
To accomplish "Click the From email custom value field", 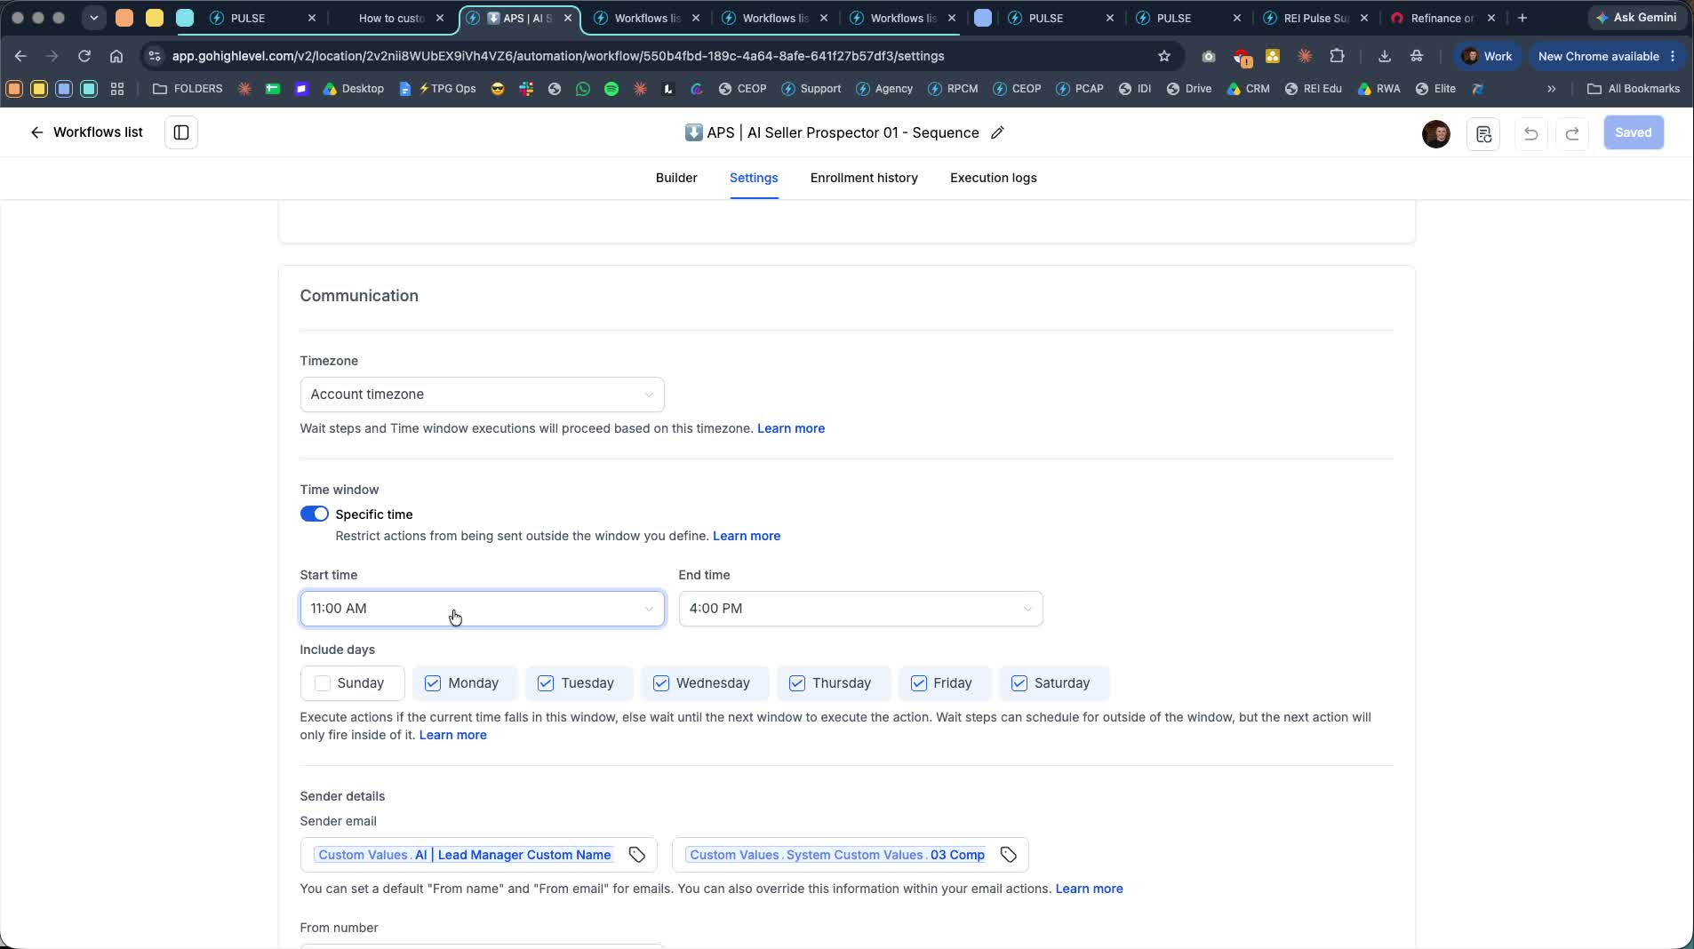I will click(851, 855).
